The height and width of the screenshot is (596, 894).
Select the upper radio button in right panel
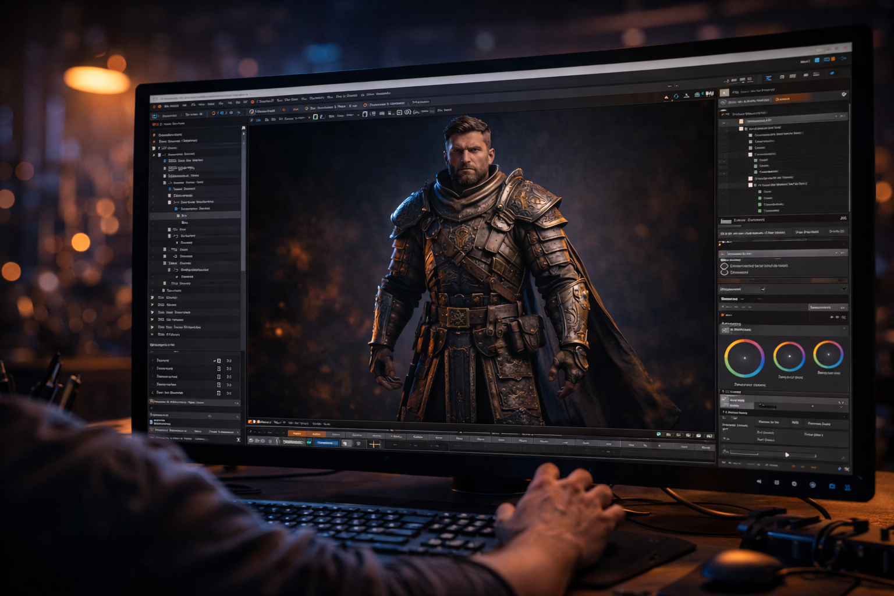tap(724, 266)
